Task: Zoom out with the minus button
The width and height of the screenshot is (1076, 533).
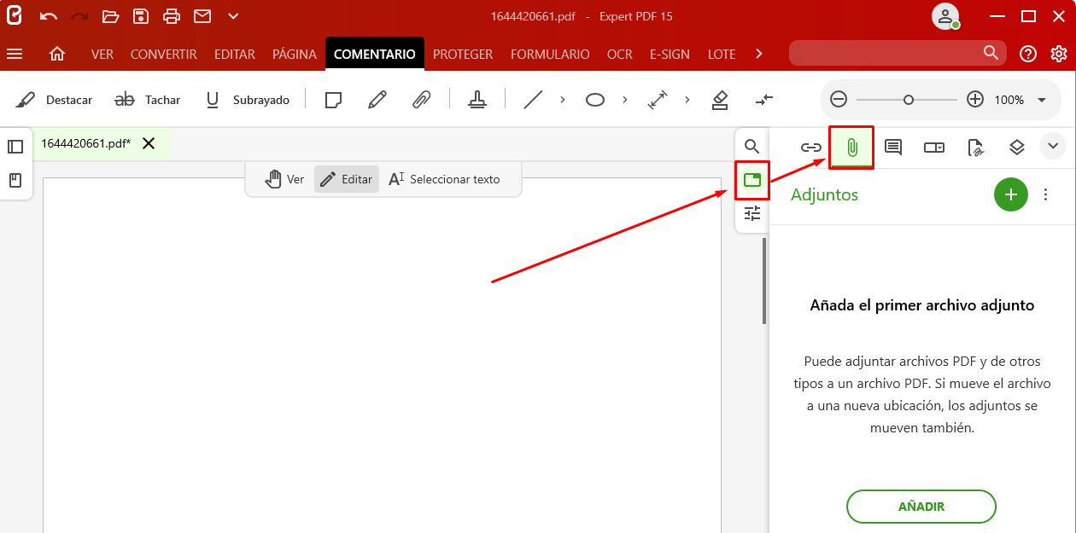Action: click(x=839, y=100)
